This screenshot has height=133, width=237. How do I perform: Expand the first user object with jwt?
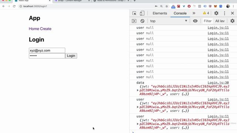pyautogui.click(x=137, y=107)
